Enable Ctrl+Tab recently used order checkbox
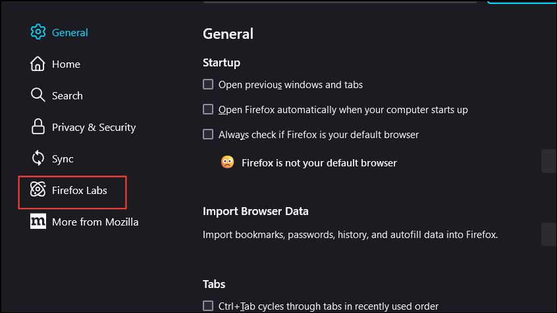557x313 pixels. tap(208, 306)
